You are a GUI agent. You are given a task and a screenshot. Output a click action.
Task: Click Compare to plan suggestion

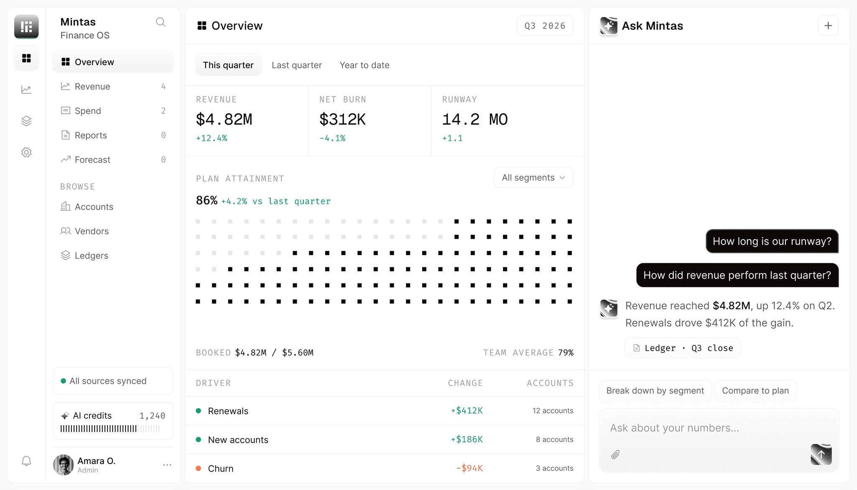click(755, 391)
